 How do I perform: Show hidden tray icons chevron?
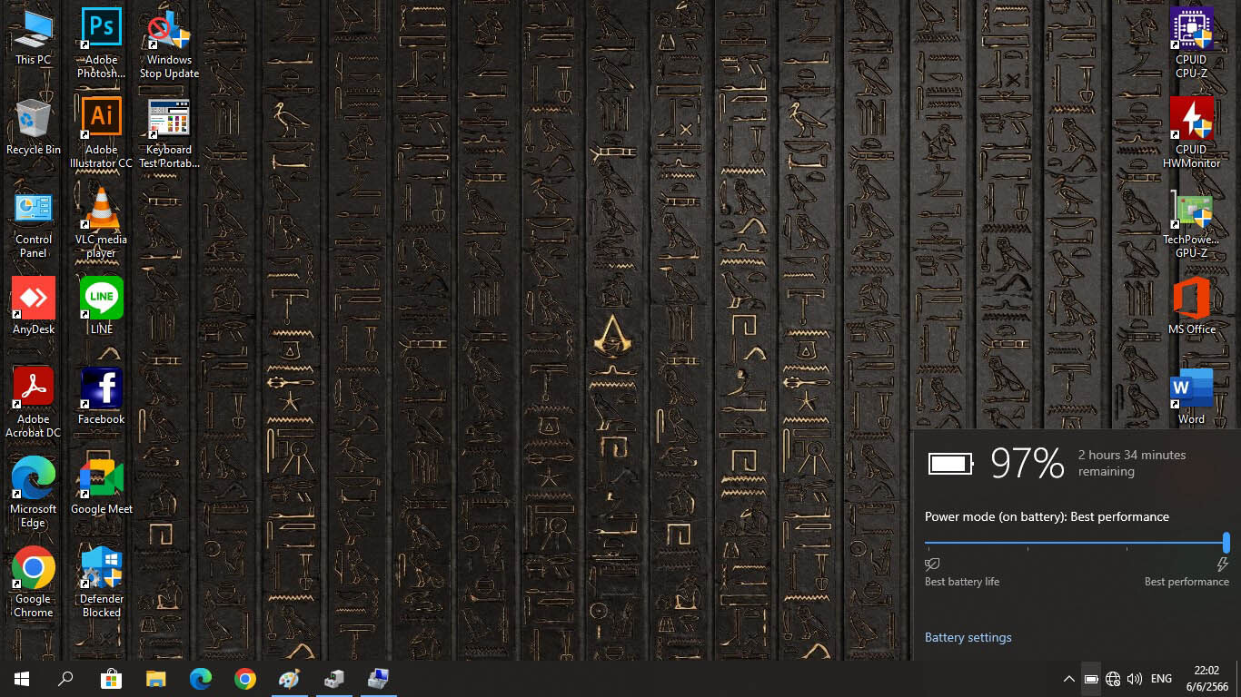click(x=1068, y=679)
